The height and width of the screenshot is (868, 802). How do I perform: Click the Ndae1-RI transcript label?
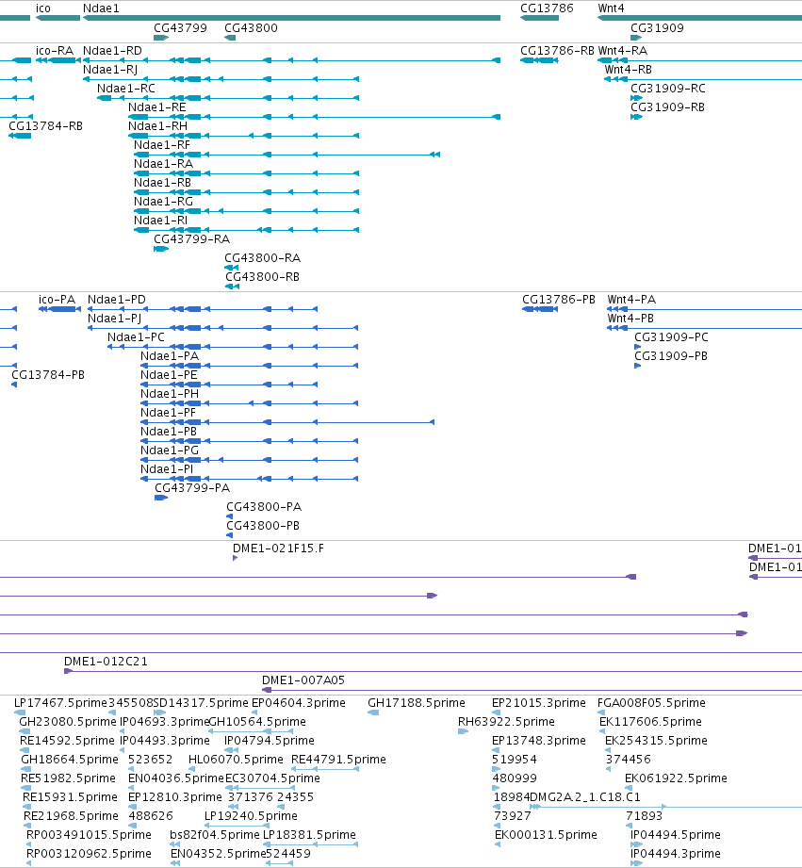(x=160, y=221)
